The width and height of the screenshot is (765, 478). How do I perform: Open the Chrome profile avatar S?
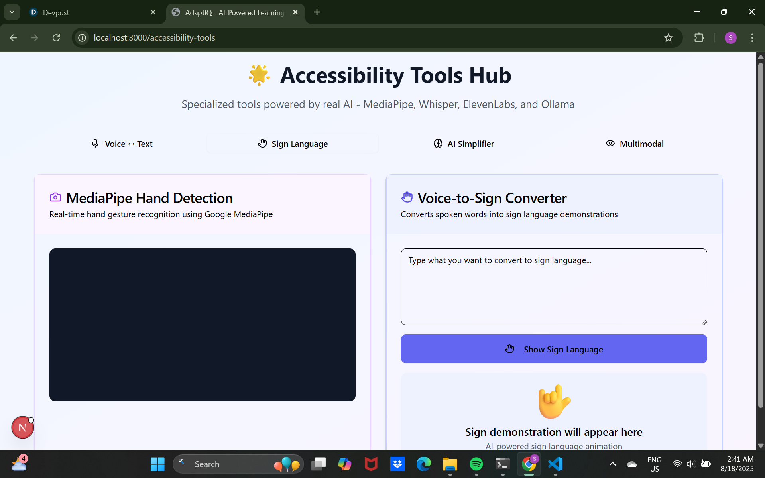[x=730, y=38]
